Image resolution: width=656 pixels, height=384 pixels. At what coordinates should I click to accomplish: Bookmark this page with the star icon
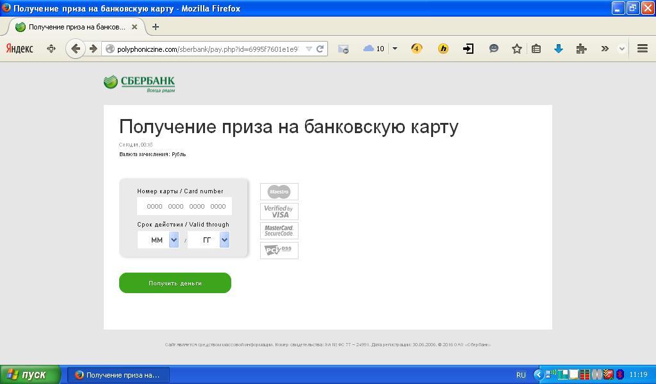coord(516,49)
